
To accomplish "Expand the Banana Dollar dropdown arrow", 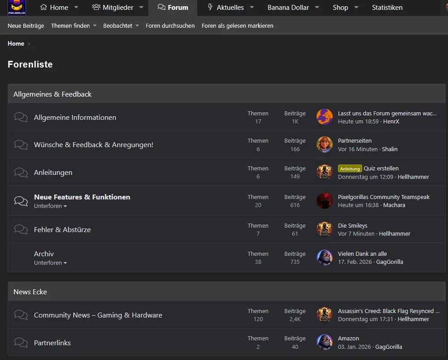I will point(317,8).
